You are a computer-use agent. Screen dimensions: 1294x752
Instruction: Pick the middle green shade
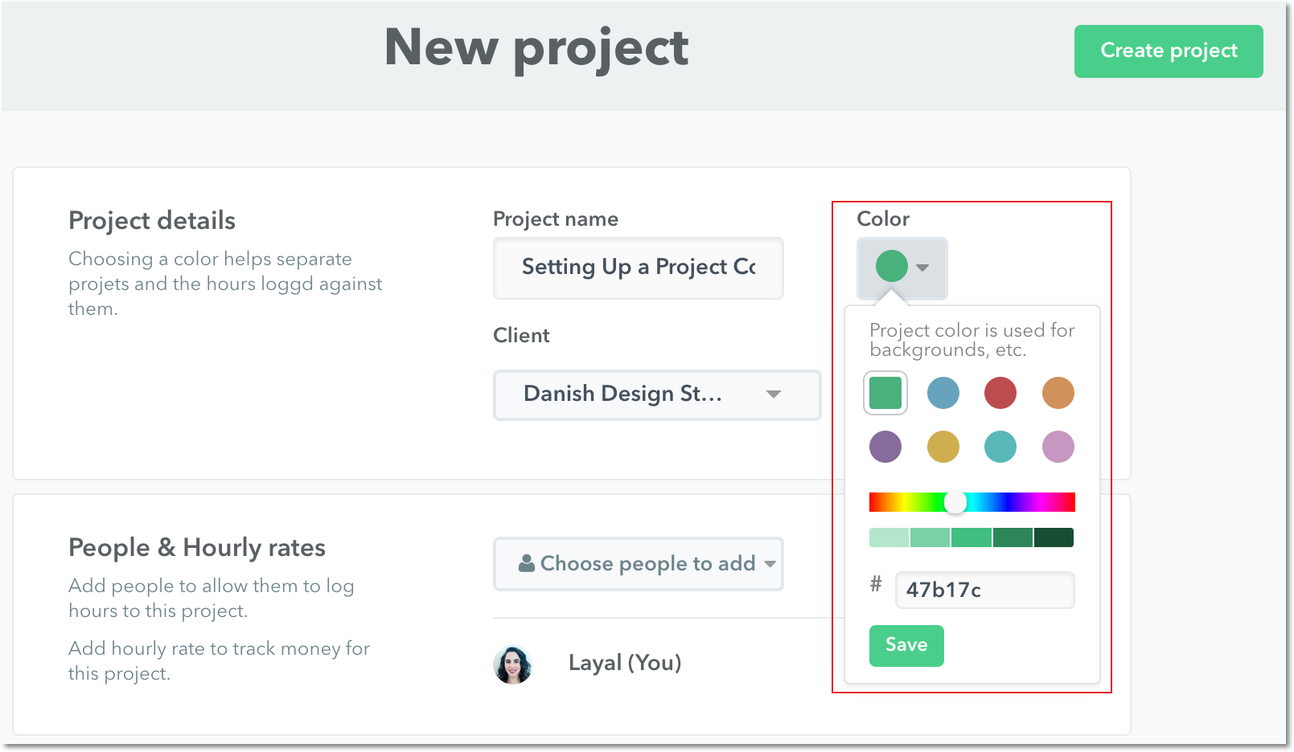(972, 537)
